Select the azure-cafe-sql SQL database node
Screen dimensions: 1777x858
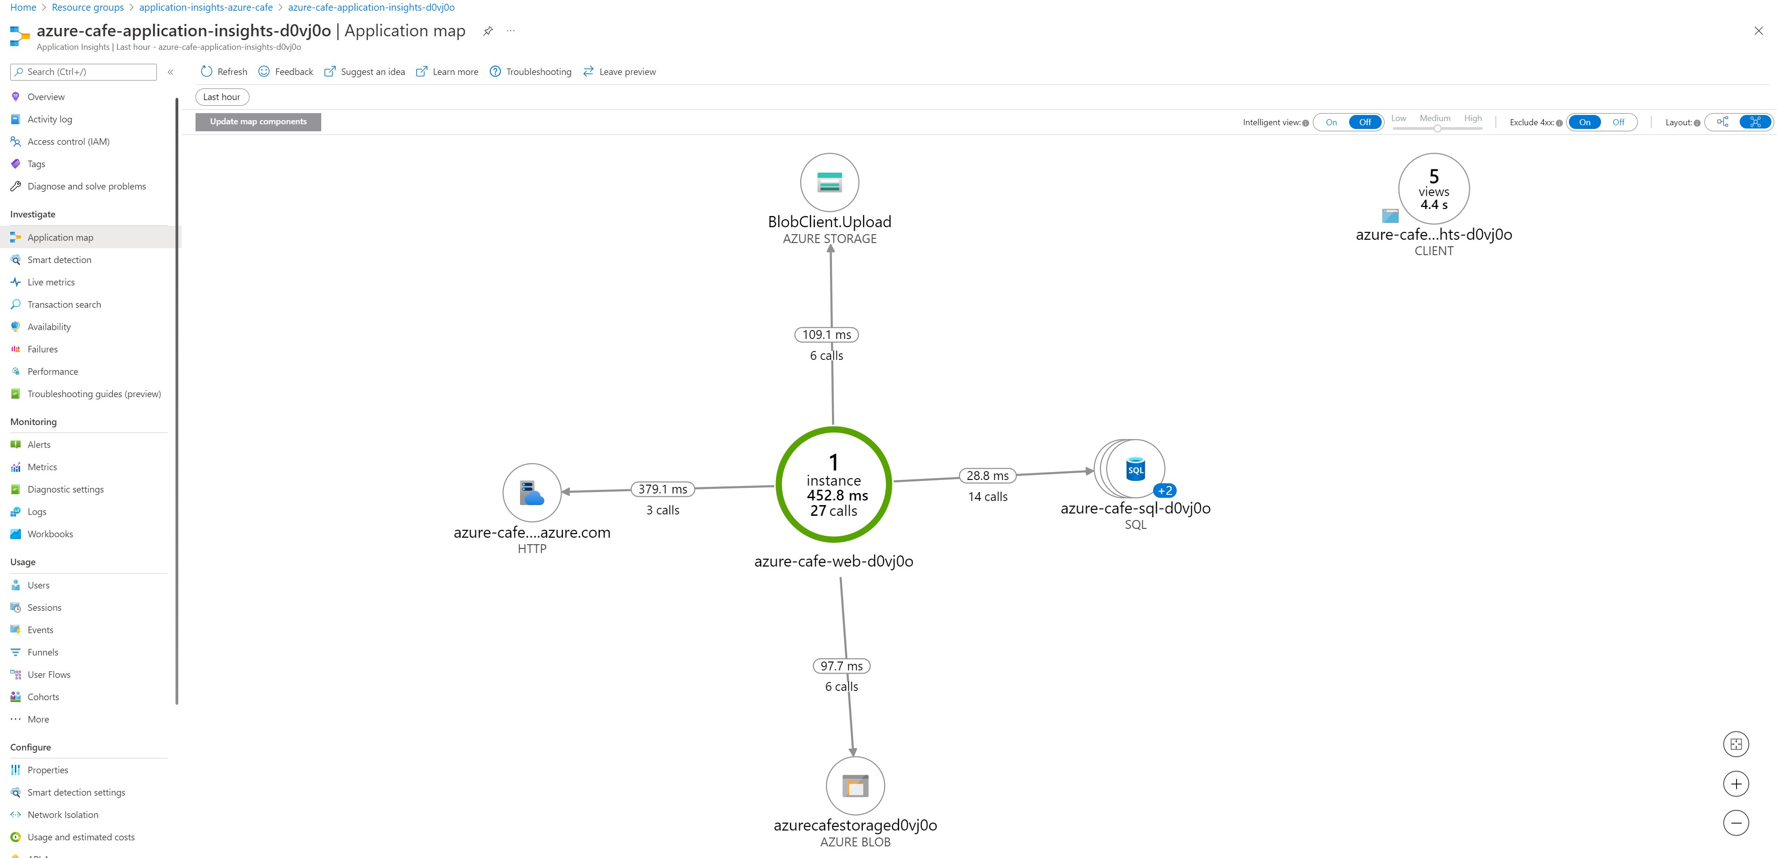[1135, 470]
